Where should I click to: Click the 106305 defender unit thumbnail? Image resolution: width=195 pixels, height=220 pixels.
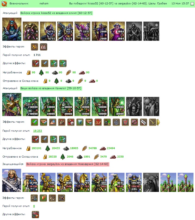(134, 182)
